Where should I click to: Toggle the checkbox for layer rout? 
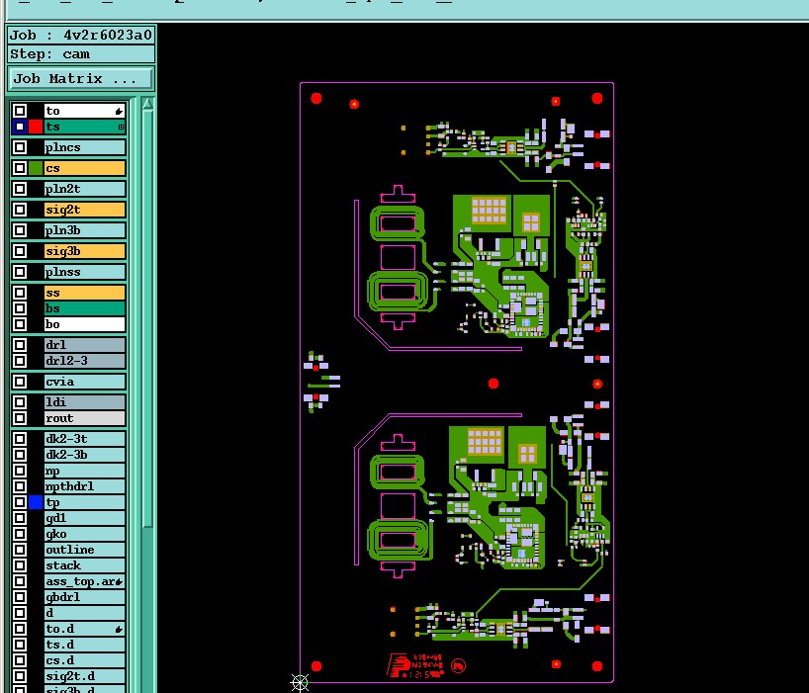click(x=20, y=418)
